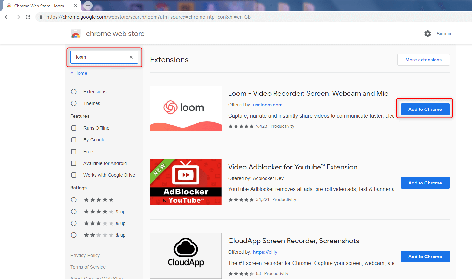Go back via the « Home link
The image size is (472, 279).
(79, 73)
